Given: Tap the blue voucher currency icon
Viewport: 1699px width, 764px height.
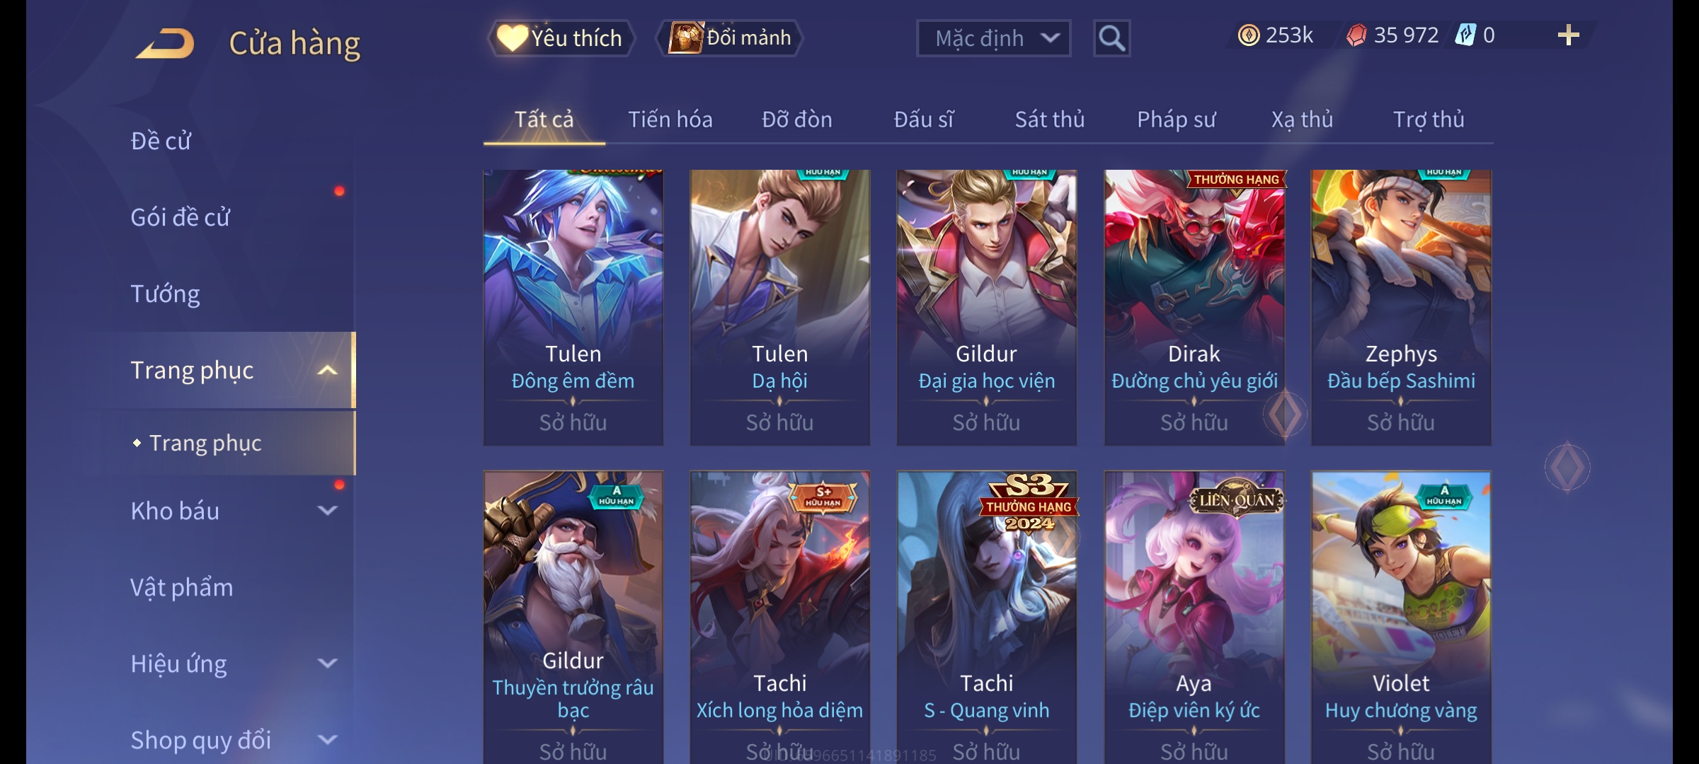Looking at the screenshot, I should [1465, 35].
